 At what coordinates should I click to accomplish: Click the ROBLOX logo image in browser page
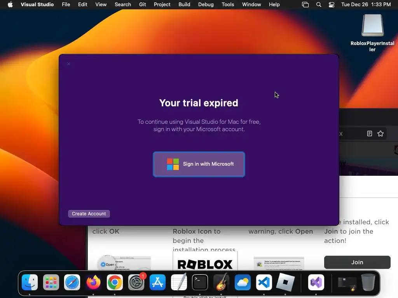(205, 264)
